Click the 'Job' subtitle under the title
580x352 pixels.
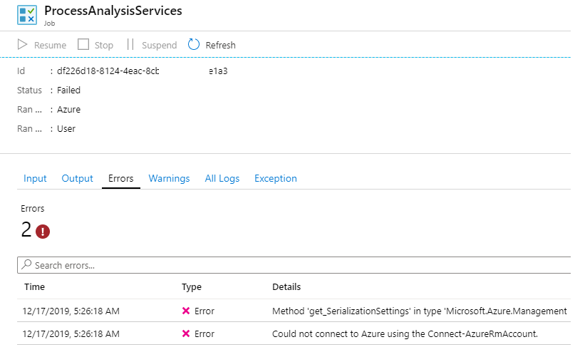(x=50, y=24)
